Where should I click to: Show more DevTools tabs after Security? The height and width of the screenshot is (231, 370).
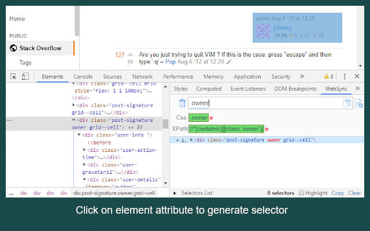coord(302,76)
